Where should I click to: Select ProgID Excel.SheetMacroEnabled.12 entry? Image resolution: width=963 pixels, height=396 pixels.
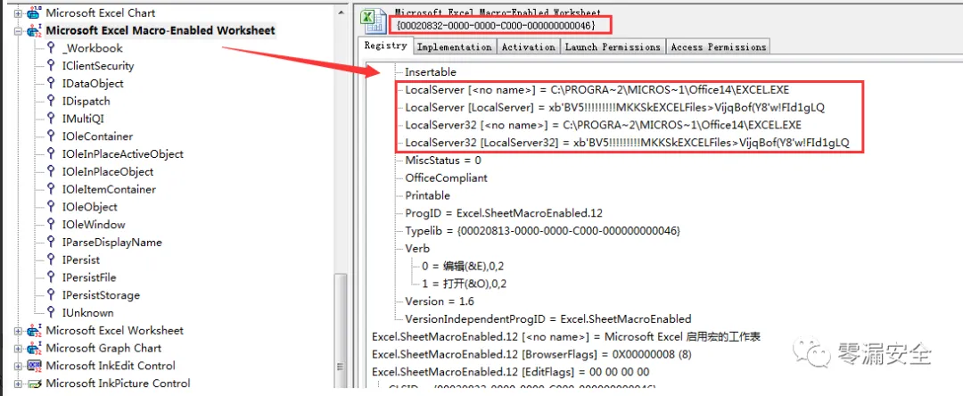point(504,213)
